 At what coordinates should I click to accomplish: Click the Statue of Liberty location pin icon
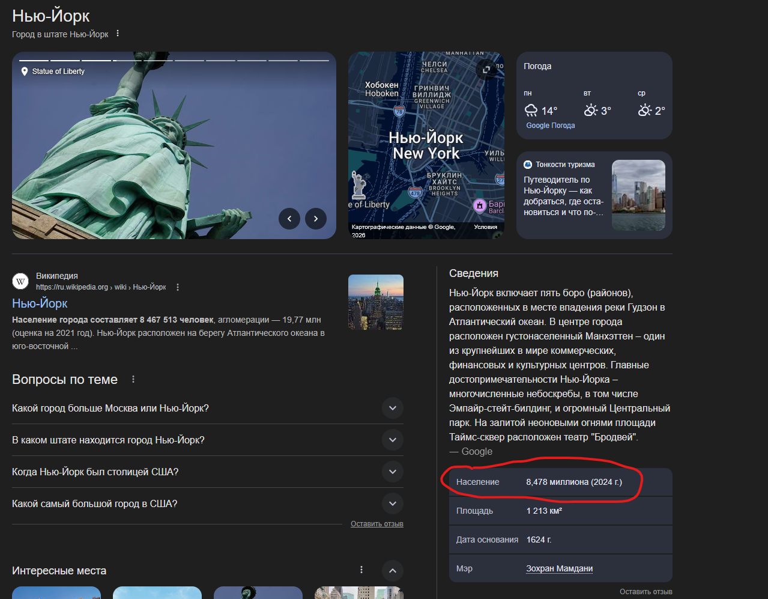pyautogui.click(x=25, y=71)
